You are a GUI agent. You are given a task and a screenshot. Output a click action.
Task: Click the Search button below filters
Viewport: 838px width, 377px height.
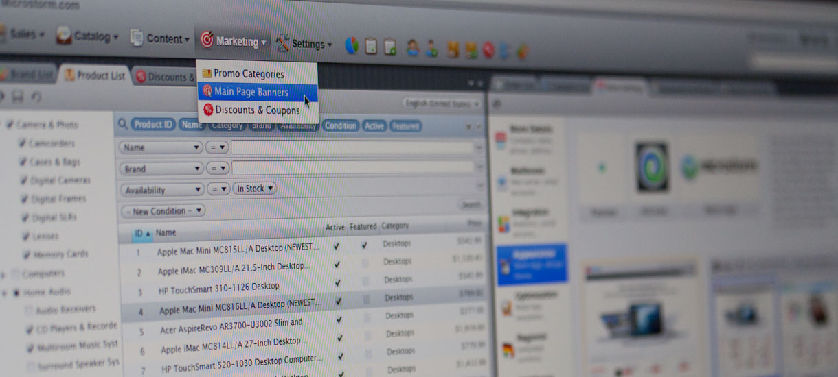(x=471, y=204)
